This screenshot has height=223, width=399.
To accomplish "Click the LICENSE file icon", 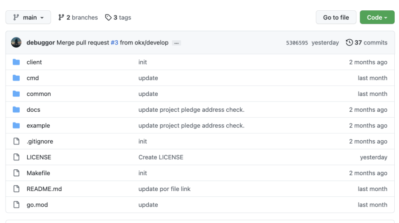I will [x=16, y=158].
